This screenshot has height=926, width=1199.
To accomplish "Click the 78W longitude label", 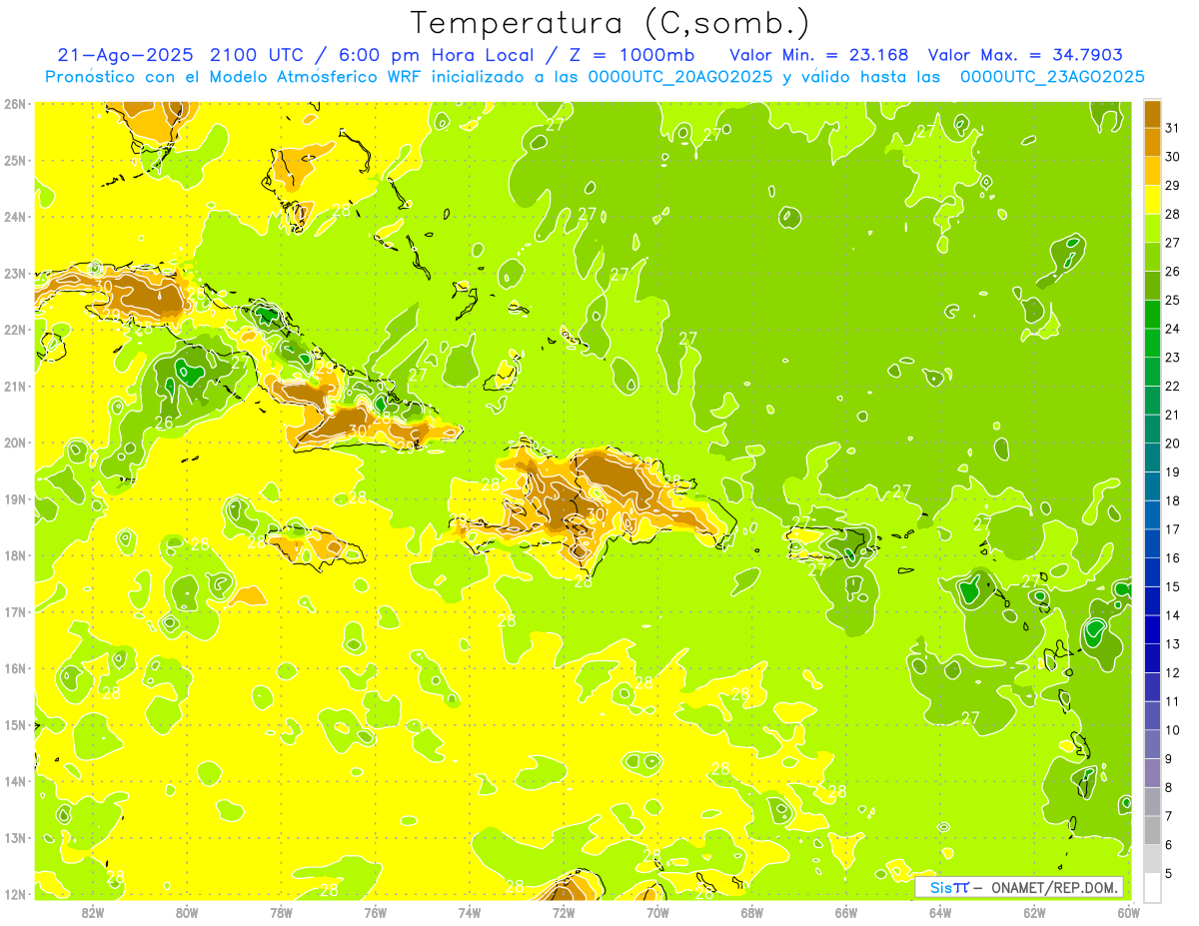I will (282, 912).
